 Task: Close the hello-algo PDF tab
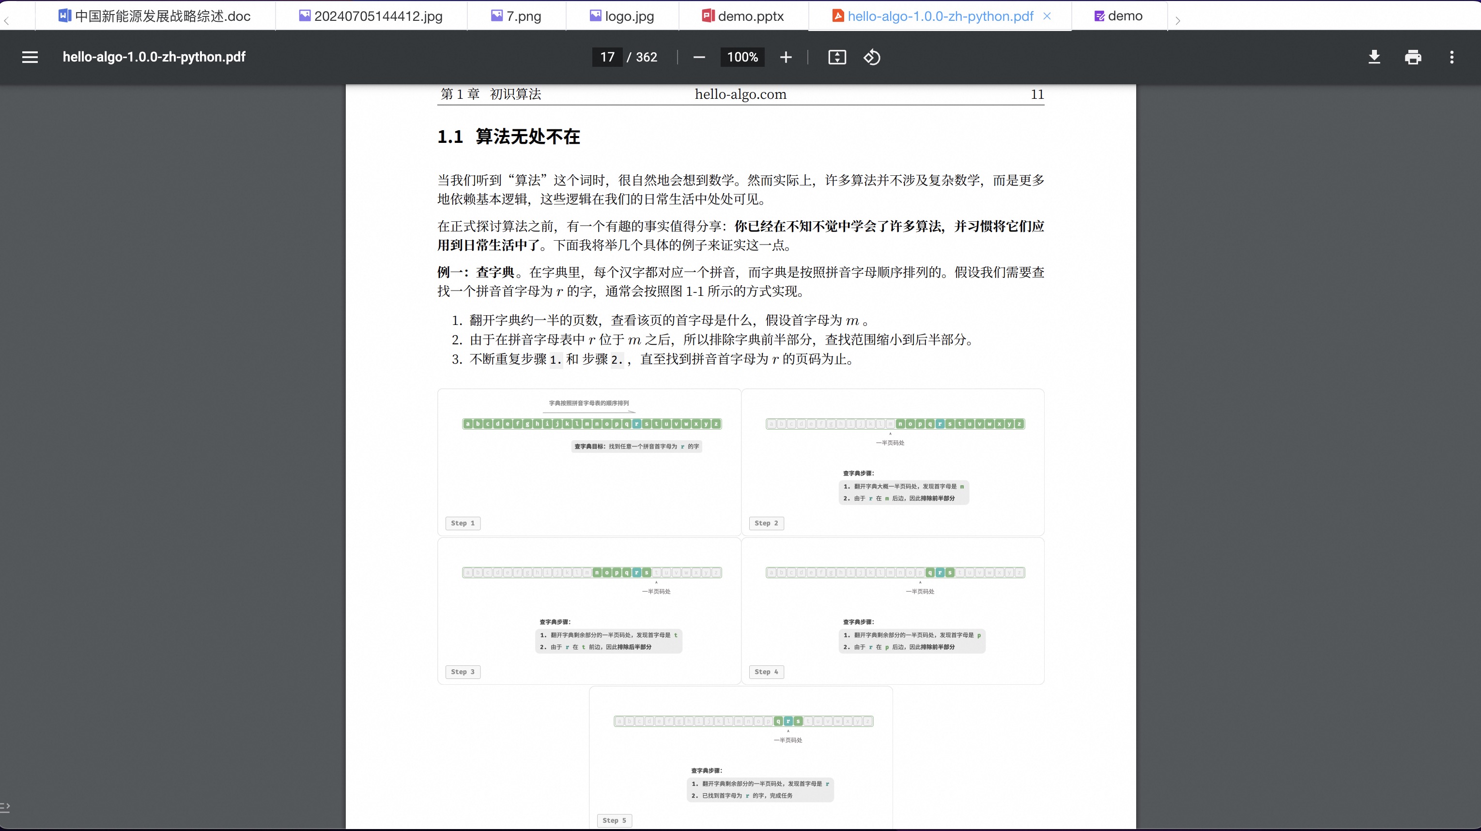(x=1047, y=16)
